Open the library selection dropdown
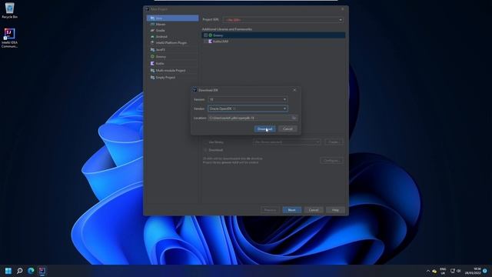 287,142
